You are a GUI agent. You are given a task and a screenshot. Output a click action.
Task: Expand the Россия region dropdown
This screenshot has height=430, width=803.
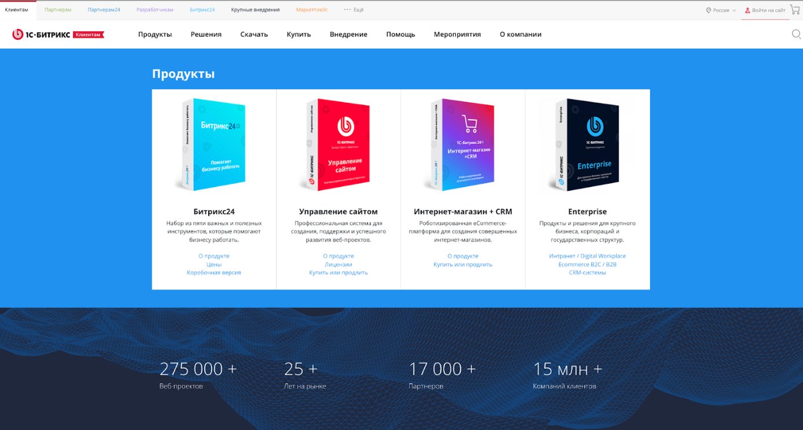point(721,10)
